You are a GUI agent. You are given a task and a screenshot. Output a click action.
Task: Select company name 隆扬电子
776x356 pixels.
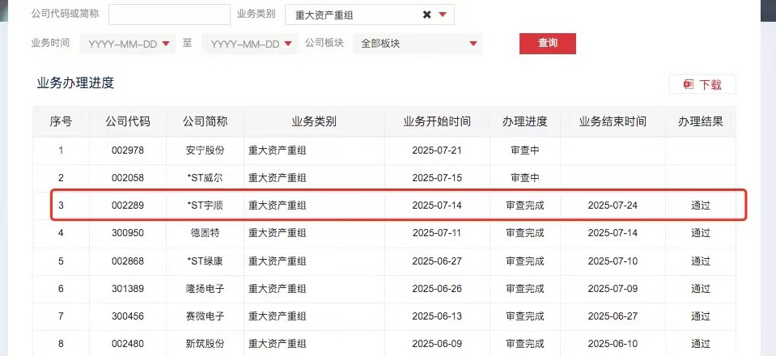coord(206,288)
